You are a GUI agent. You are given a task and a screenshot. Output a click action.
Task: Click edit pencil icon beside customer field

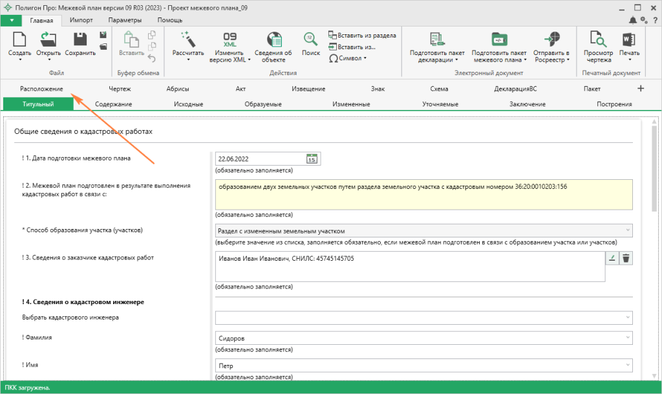click(612, 259)
